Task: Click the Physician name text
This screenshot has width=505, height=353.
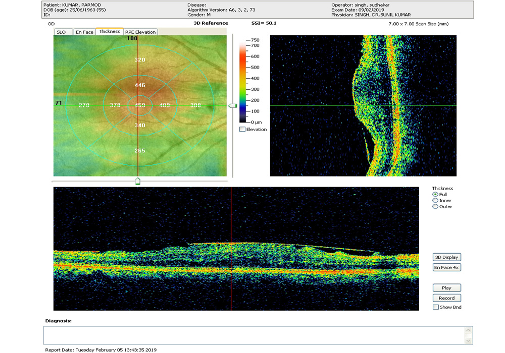Action: (371, 15)
